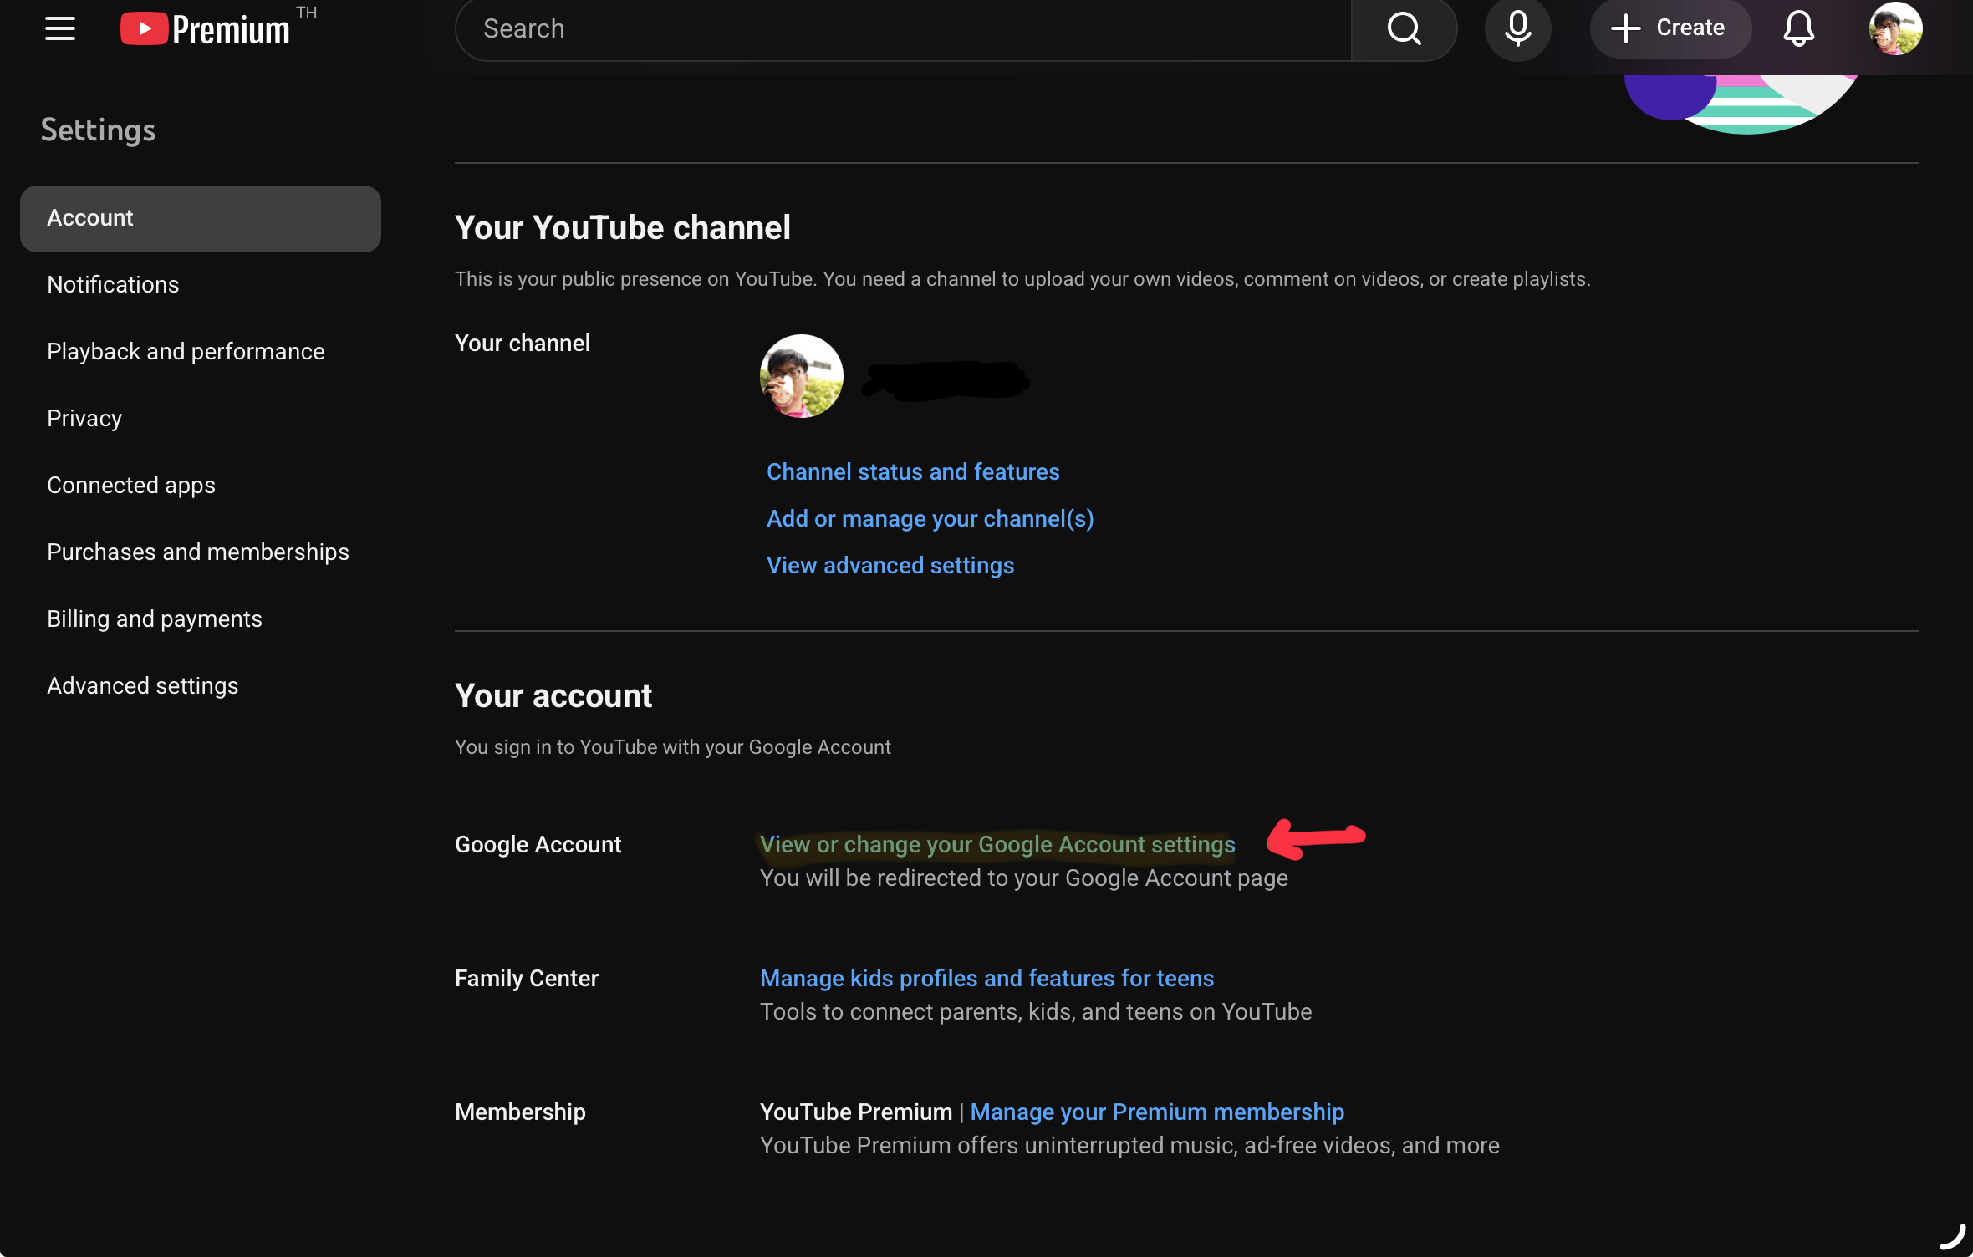Select Purchases and memberships
The width and height of the screenshot is (1973, 1257).
pyautogui.click(x=198, y=552)
